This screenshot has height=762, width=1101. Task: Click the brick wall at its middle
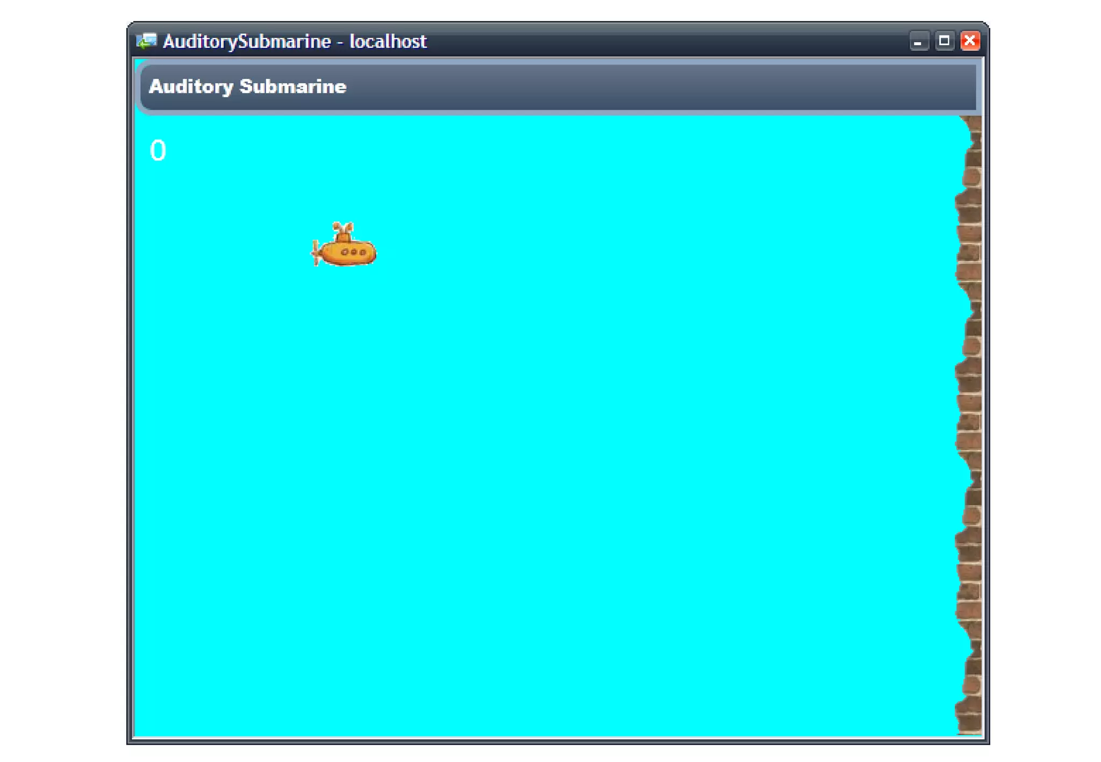[971, 425]
